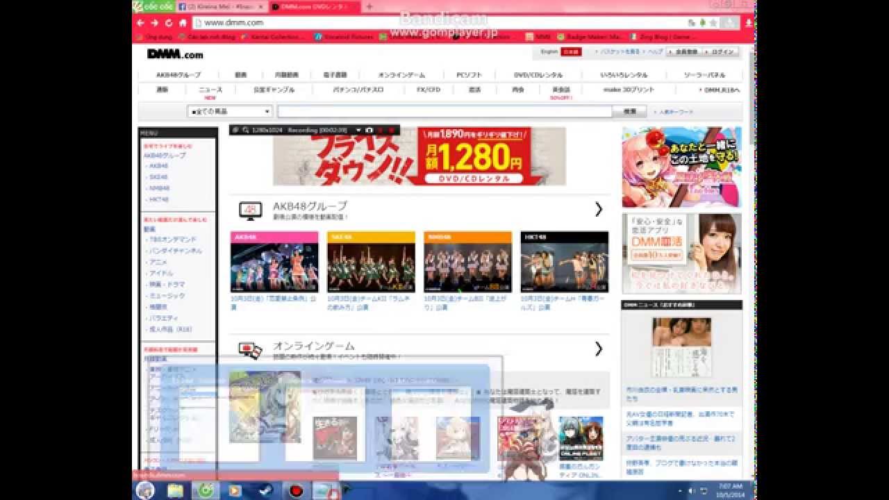Open the DVD/CDレンタル navigation item

538,75
